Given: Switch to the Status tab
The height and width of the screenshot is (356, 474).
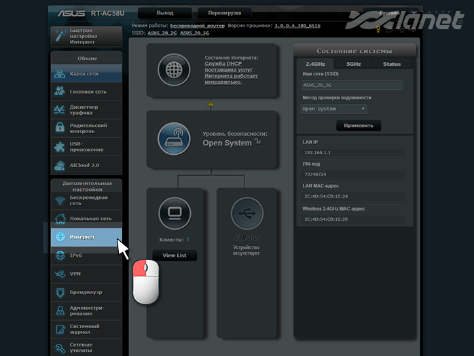Looking at the screenshot, I should [392, 64].
